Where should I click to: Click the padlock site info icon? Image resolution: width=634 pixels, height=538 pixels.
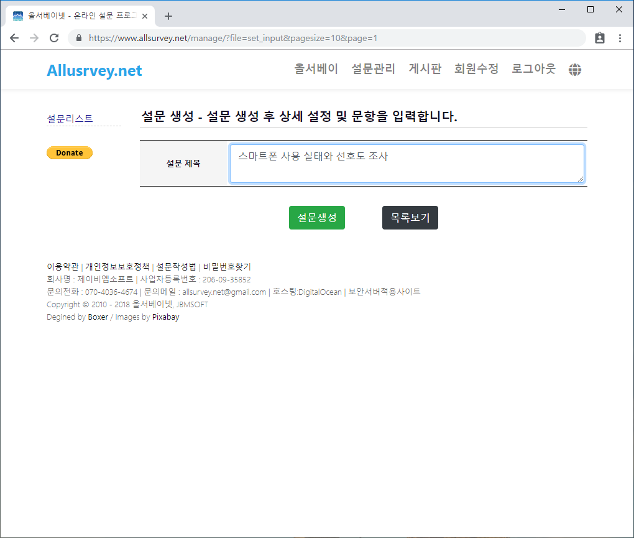(x=79, y=38)
